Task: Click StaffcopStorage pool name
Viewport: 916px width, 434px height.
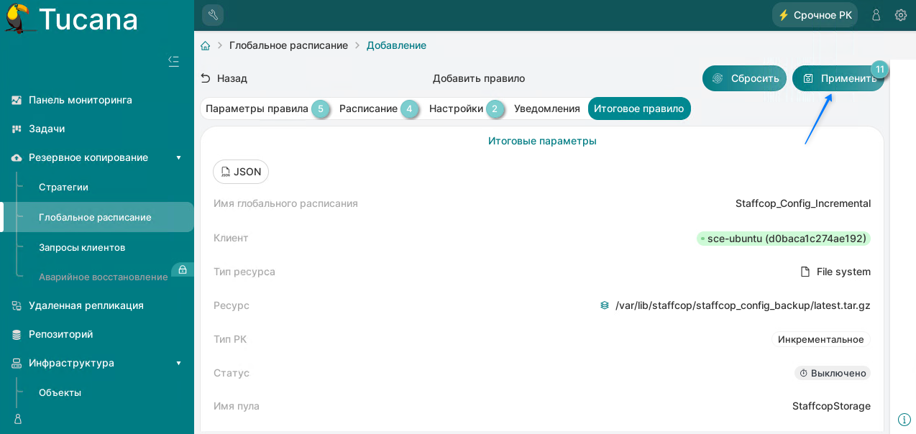Action: click(x=831, y=406)
